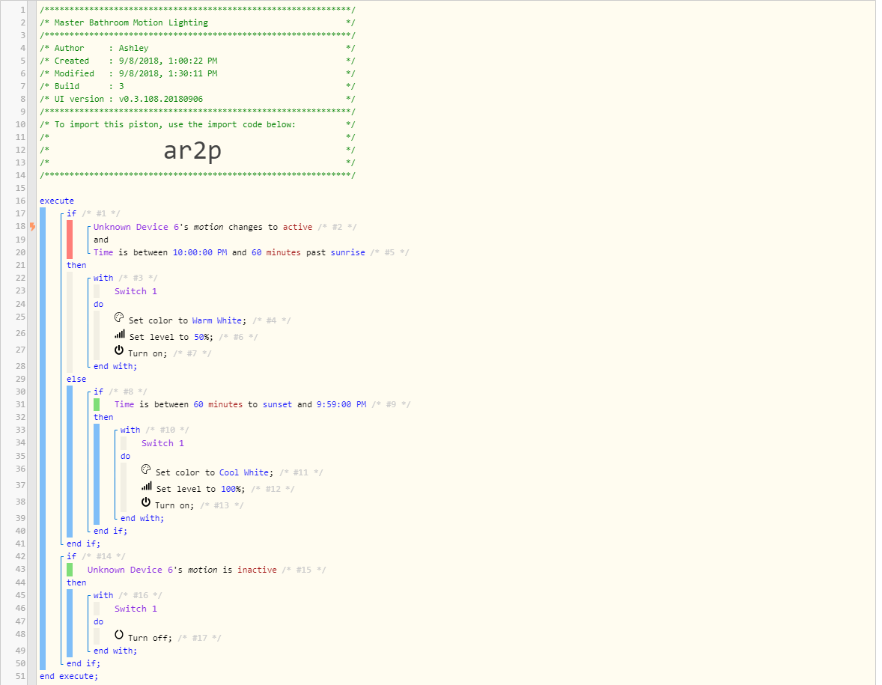
Task: Click the 'with' statement labeled #16
Action: [x=103, y=595]
